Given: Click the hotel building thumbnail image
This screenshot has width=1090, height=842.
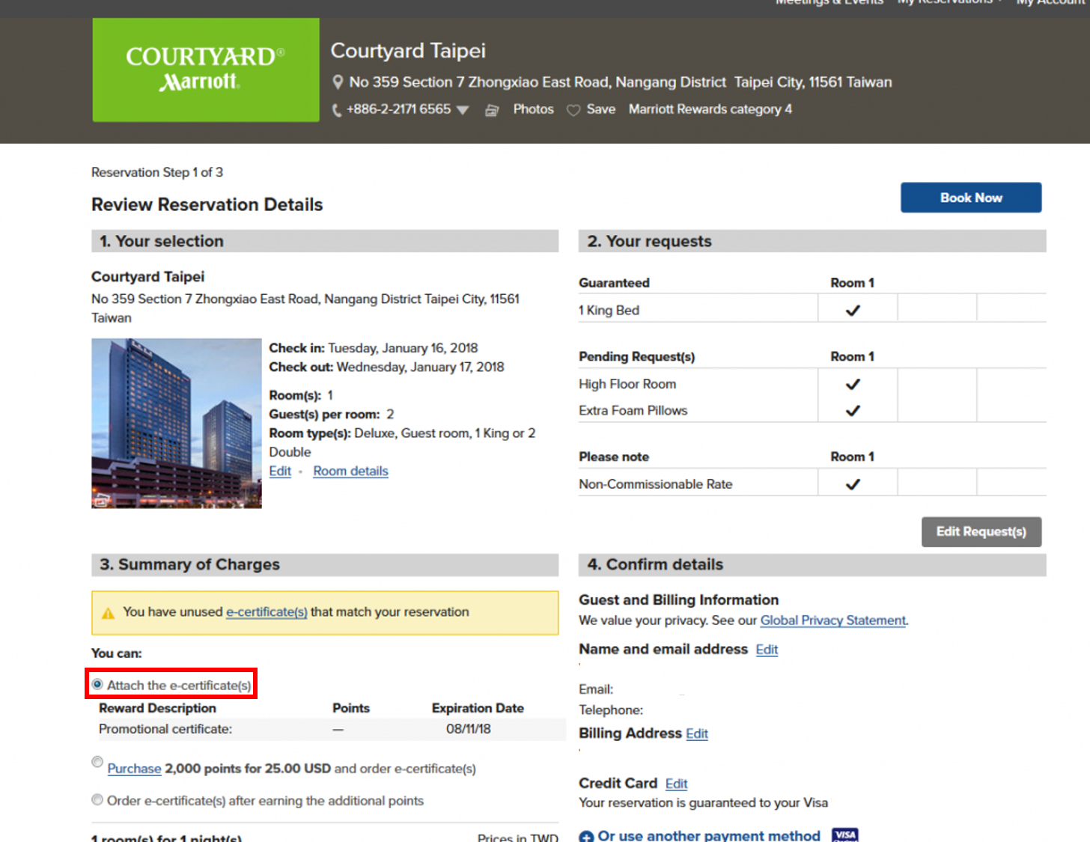Looking at the screenshot, I should click(177, 424).
